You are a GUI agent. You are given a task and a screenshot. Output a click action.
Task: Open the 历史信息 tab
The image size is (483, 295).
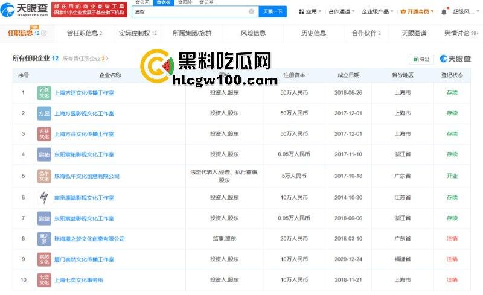[313, 33]
